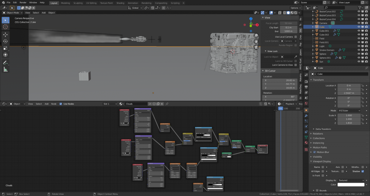Open the Tool properties tab
The image size is (370, 196).
click(x=306, y=75)
